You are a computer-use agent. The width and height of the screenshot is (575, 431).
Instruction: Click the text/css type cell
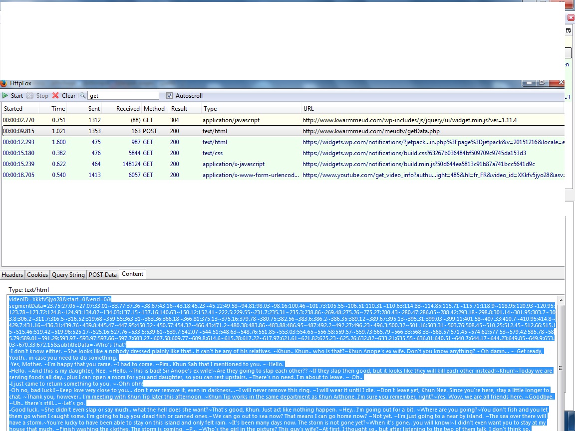(x=213, y=153)
